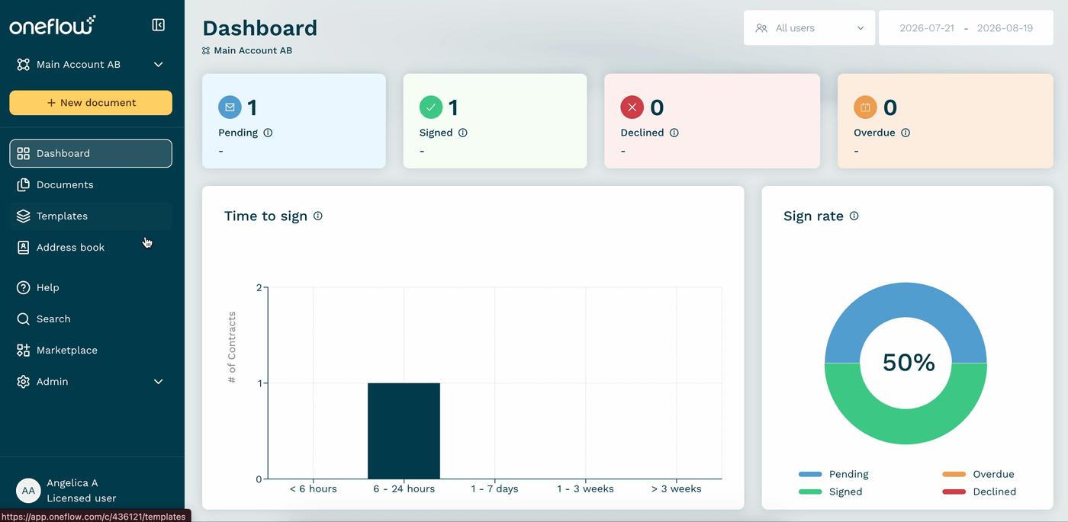Image resolution: width=1068 pixels, height=522 pixels.
Task: Click the New document button
Action: tap(91, 103)
